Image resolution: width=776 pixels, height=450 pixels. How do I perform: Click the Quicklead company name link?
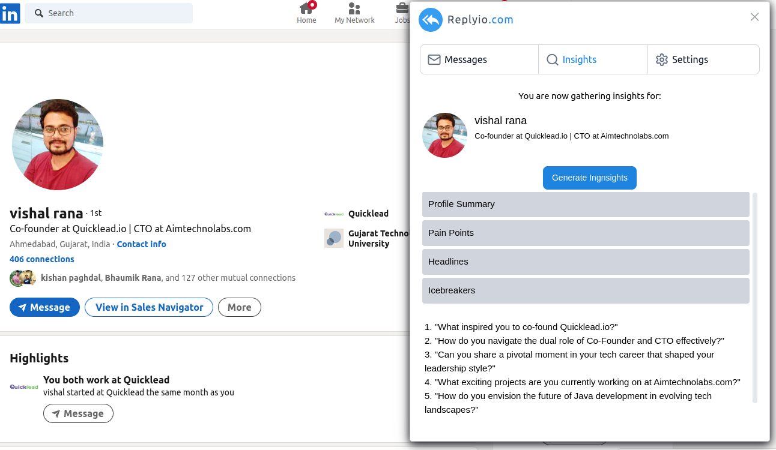click(x=368, y=214)
